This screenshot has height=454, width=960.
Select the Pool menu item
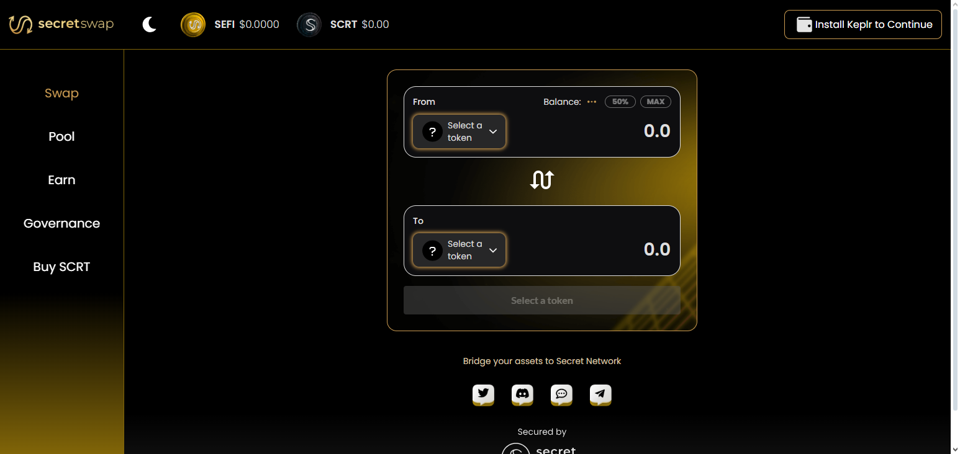tap(61, 136)
